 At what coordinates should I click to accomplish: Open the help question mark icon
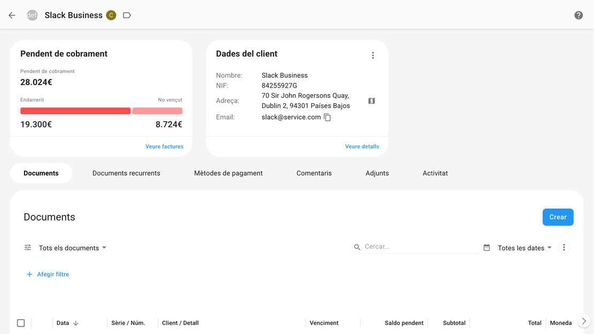578,15
